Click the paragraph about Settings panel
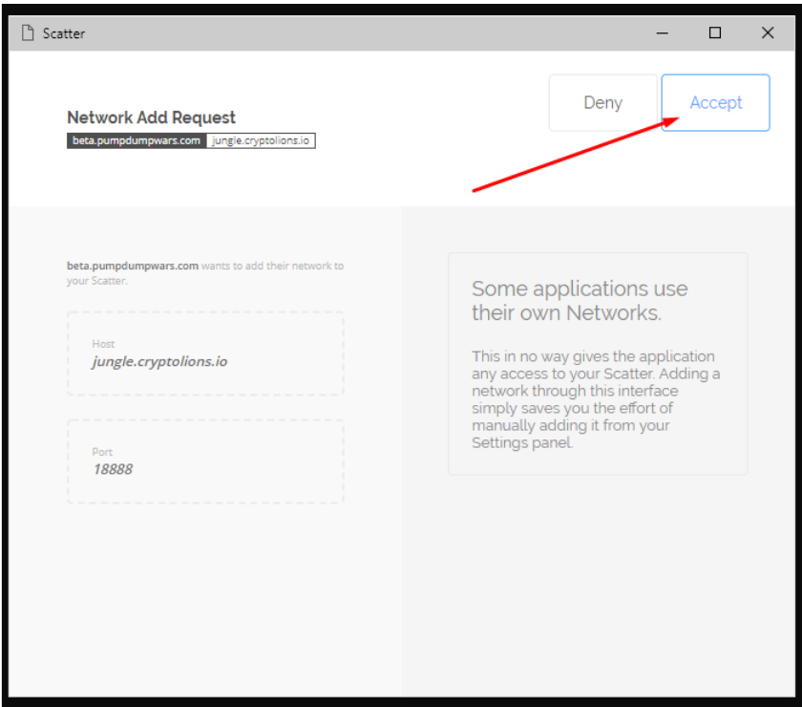The width and height of the screenshot is (802, 707). click(x=596, y=399)
